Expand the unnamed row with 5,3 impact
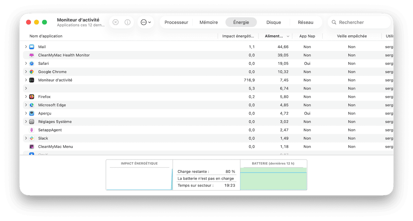Viewport: 413px width, 221px height. (x=26, y=88)
